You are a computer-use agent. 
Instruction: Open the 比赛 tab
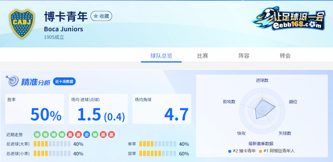203,56
